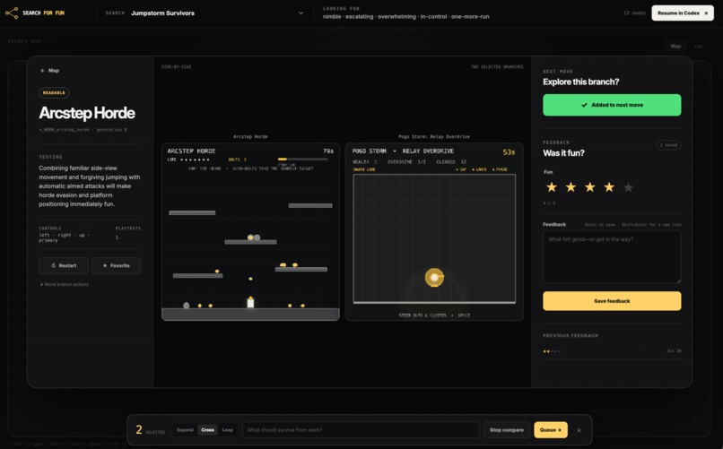
Task: Click the glowing orb in Pogo Storm game
Action: (434, 277)
